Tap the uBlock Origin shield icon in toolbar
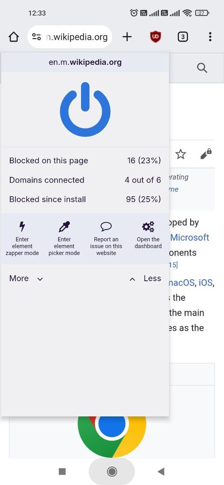The image size is (224, 485). (155, 37)
